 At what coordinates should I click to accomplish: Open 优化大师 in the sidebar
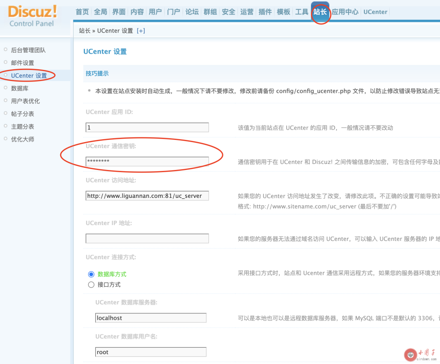tap(22, 140)
